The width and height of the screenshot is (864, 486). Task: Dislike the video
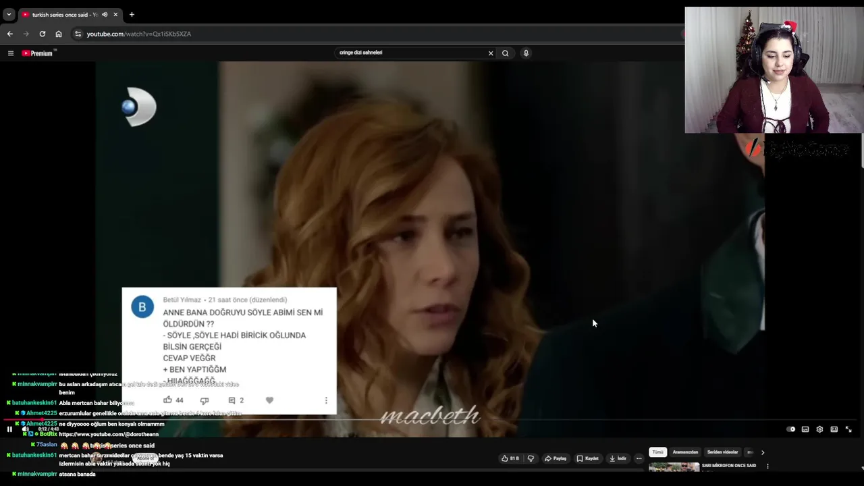pos(531,458)
